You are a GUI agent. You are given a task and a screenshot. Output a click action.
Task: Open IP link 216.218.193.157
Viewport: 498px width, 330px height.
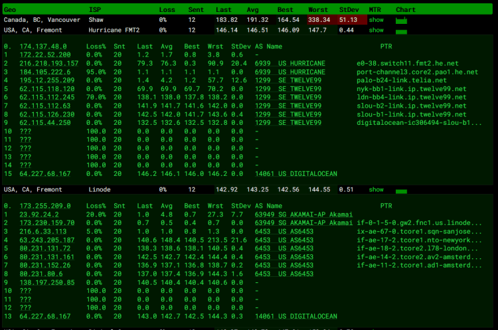pos(49,64)
